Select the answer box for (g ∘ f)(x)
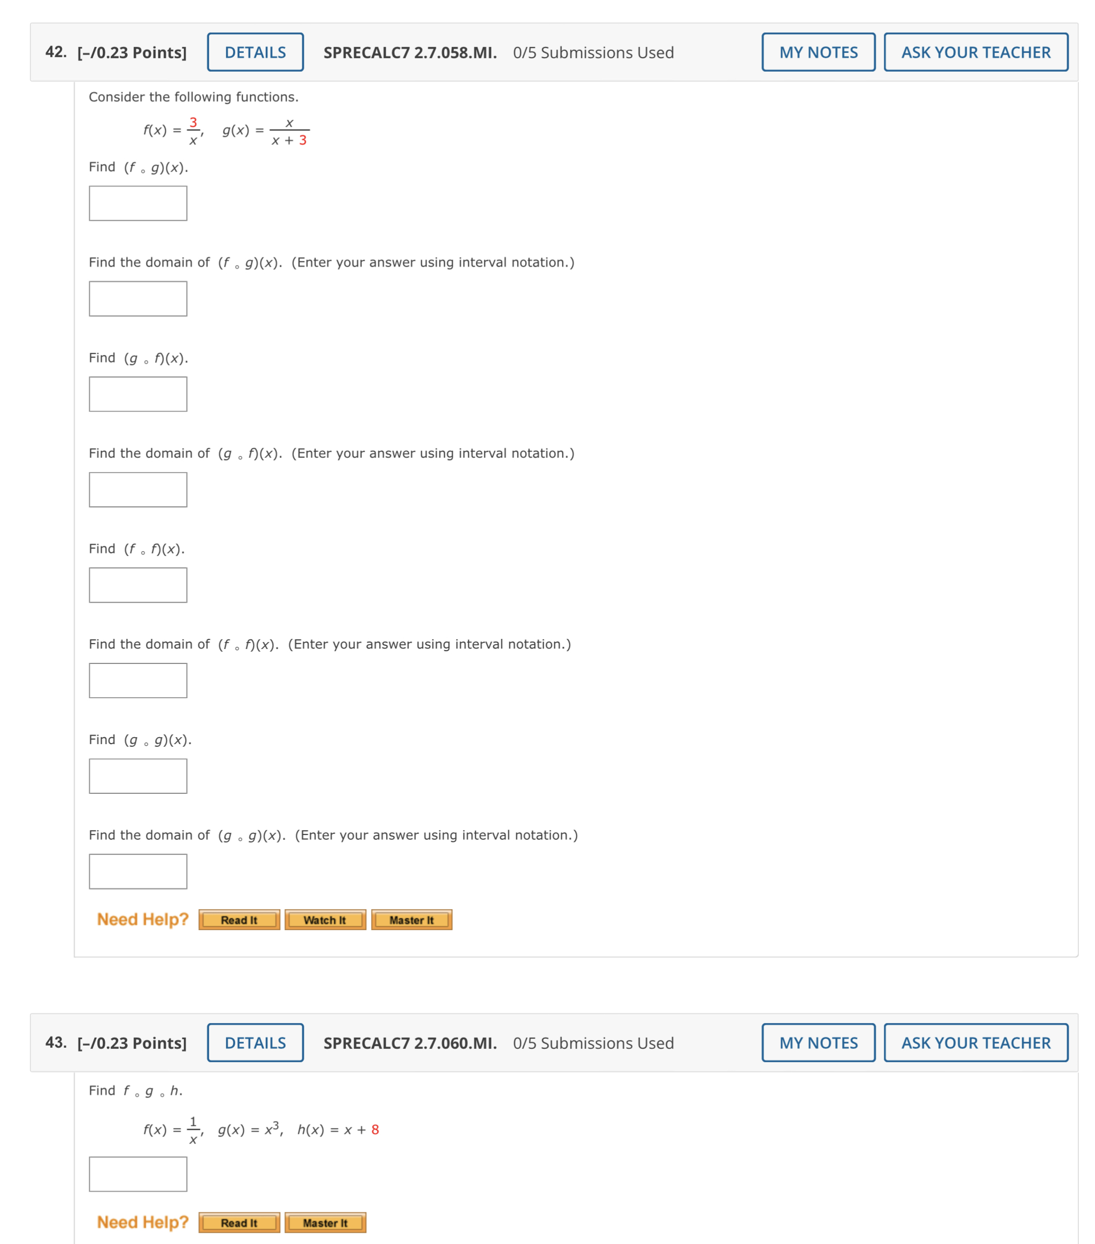 [137, 394]
